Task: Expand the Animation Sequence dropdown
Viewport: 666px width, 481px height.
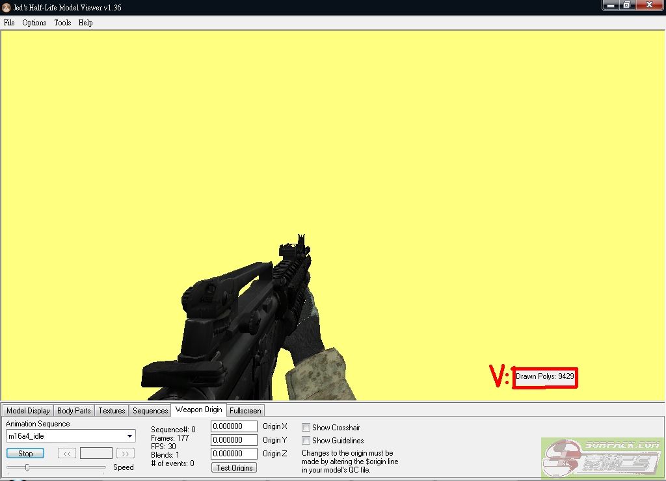Action: [129, 436]
